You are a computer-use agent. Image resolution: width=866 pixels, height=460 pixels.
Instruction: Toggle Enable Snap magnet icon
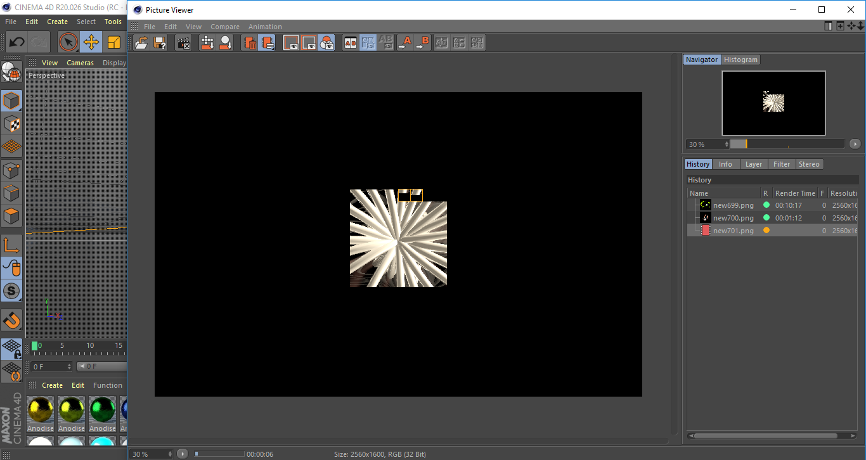coord(11,320)
